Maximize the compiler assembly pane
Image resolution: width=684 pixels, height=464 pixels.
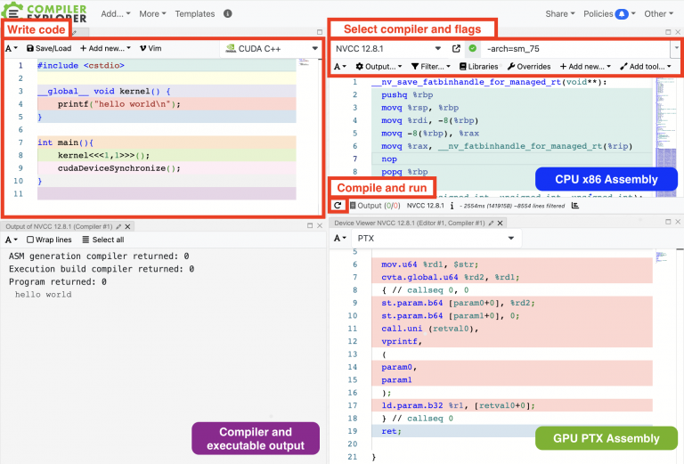[x=668, y=32]
